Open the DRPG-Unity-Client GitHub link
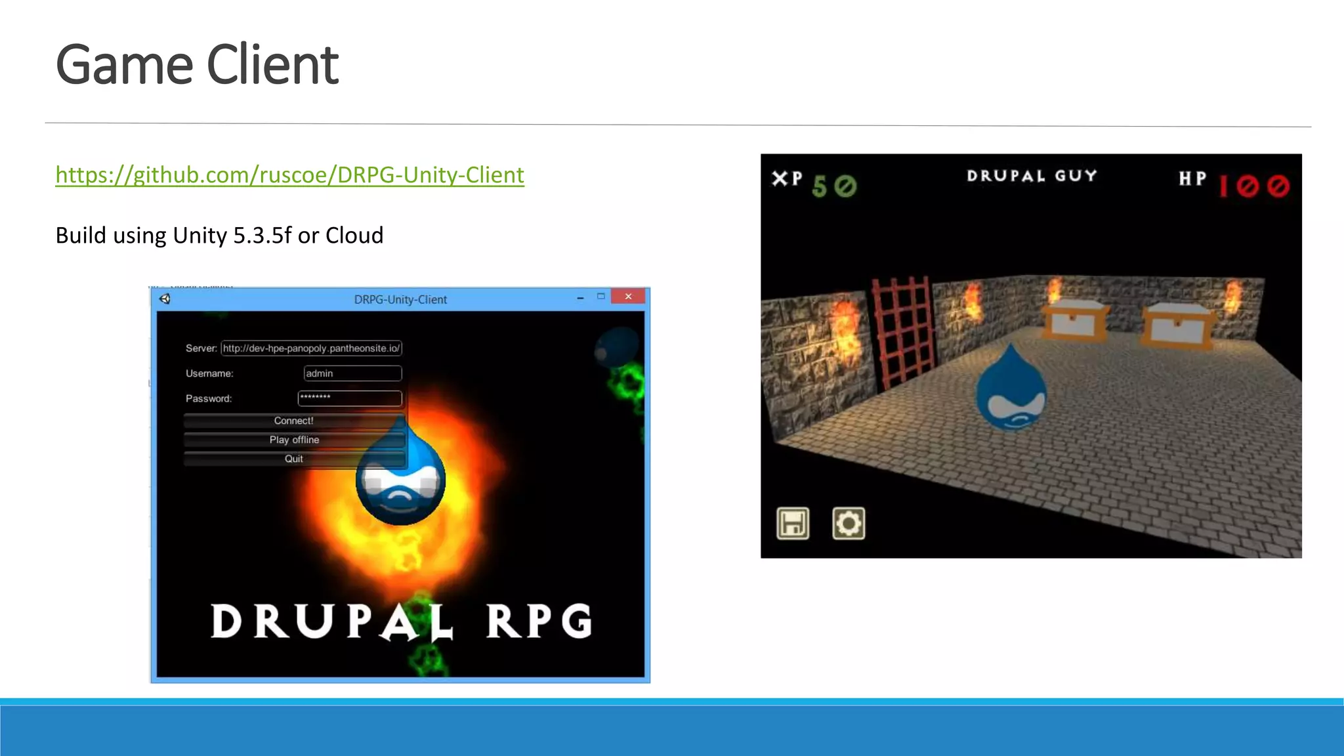The image size is (1344, 756). [289, 175]
